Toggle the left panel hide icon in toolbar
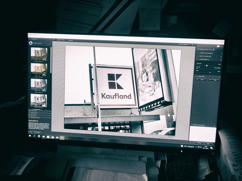The width and height of the screenshot is (242, 181). click(53, 40)
